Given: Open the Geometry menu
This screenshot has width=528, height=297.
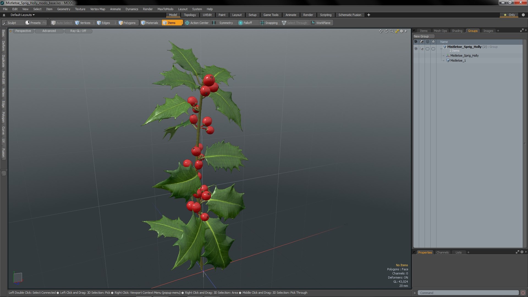Looking at the screenshot, I should coord(64,9).
